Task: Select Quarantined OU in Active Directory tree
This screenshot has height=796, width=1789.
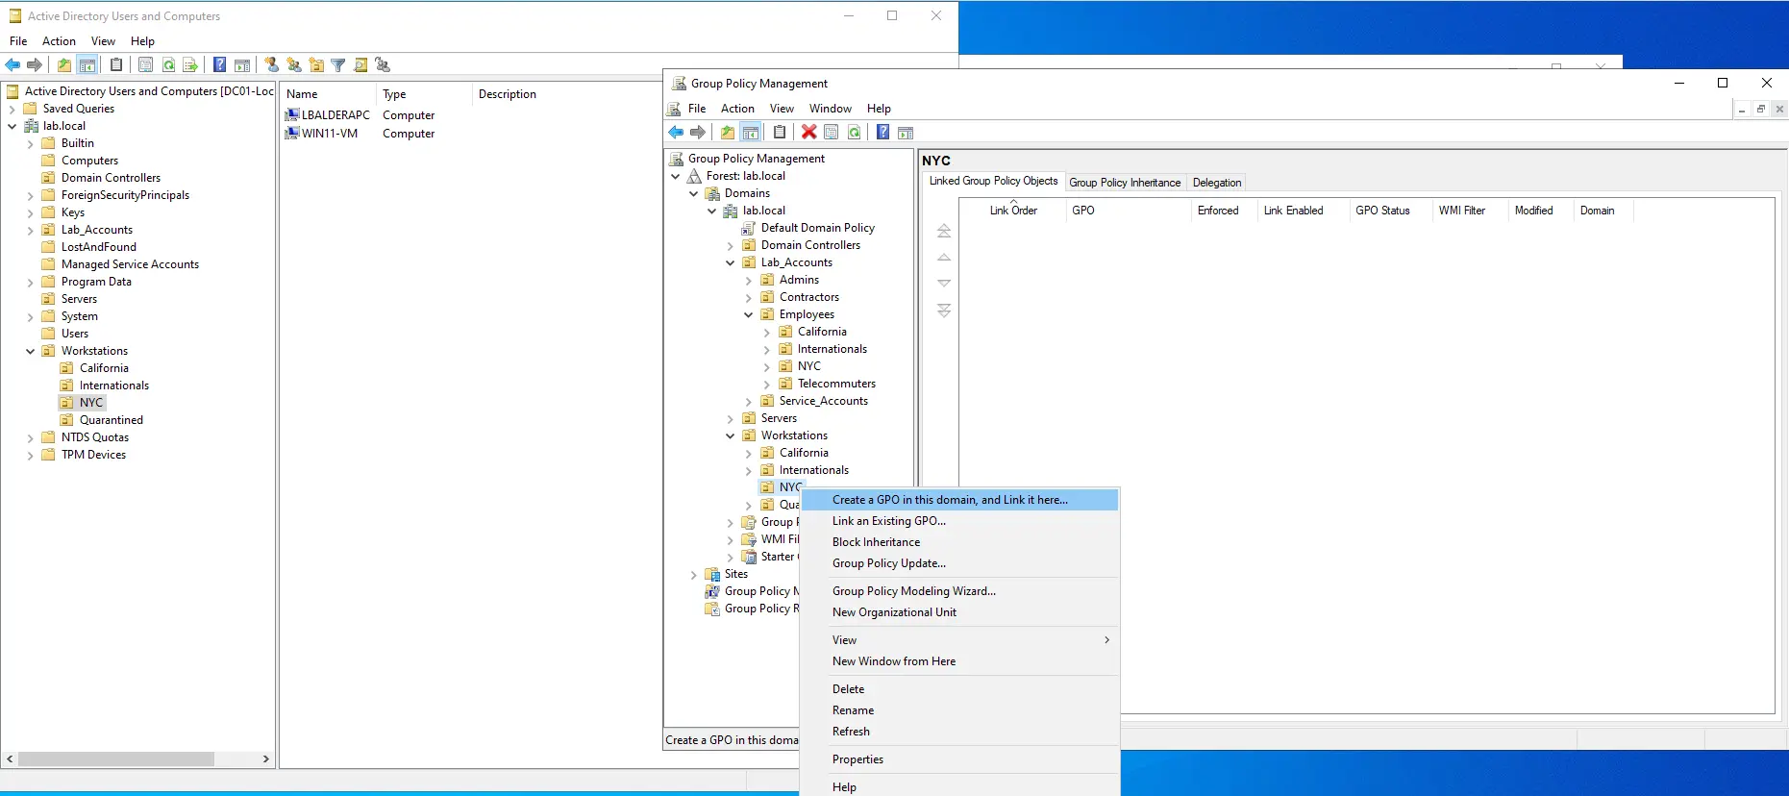Action: click(x=112, y=420)
